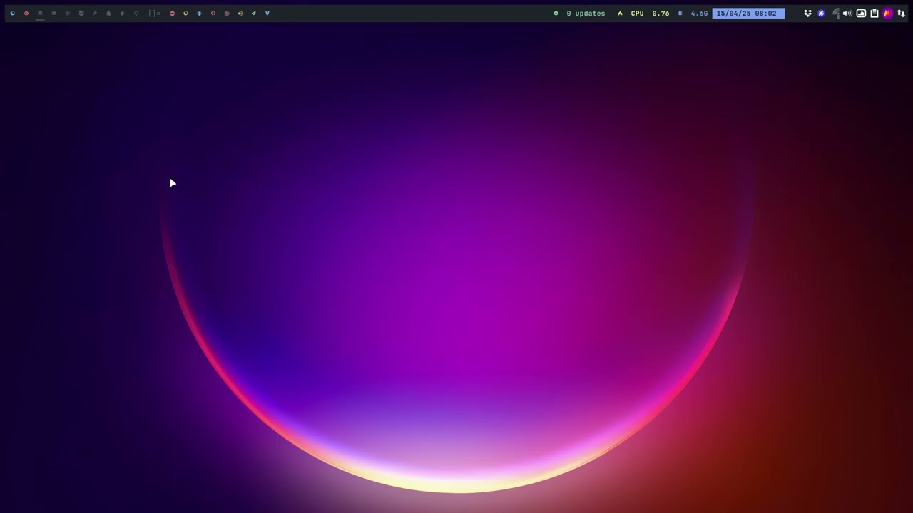Open the Dropbox tray icon

(x=807, y=14)
